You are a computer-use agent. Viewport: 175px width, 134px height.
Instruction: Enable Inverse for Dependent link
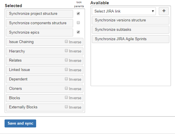[x=66, y=79]
